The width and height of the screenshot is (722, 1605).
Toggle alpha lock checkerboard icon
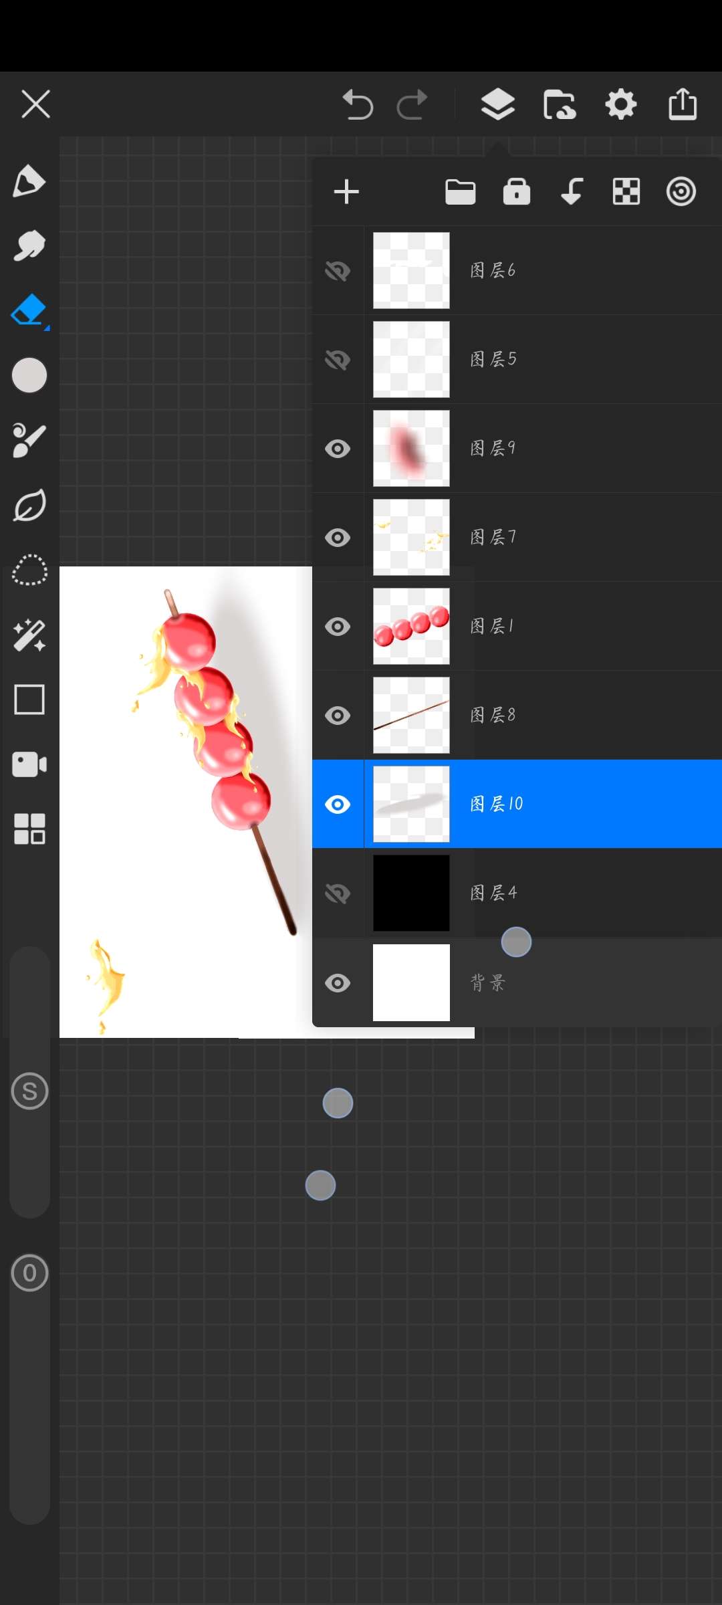tap(626, 192)
